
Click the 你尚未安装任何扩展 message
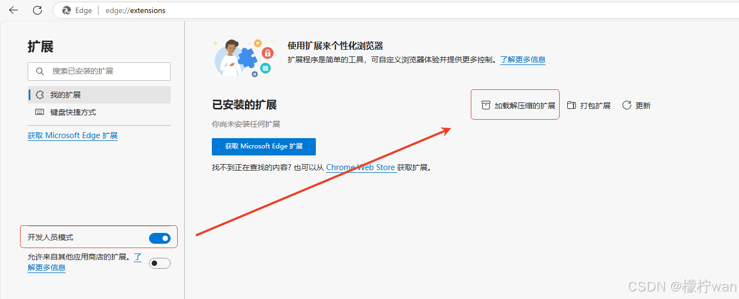click(246, 124)
